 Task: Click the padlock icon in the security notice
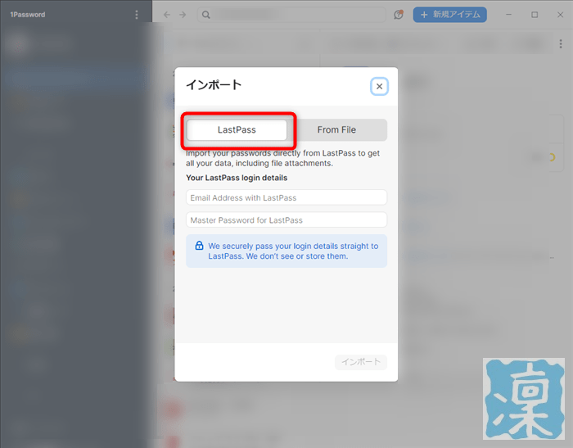pyautogui.click(x=199, y=246)
